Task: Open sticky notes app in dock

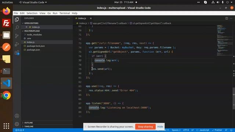Action: click(x=6, y=59)
